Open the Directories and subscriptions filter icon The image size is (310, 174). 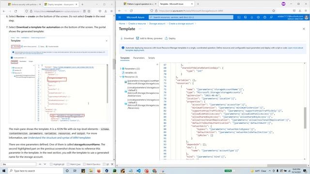[246, 17]
